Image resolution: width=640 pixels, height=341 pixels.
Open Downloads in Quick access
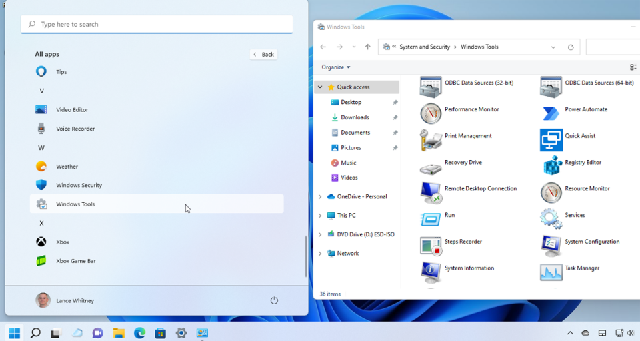tap(356, 117)
